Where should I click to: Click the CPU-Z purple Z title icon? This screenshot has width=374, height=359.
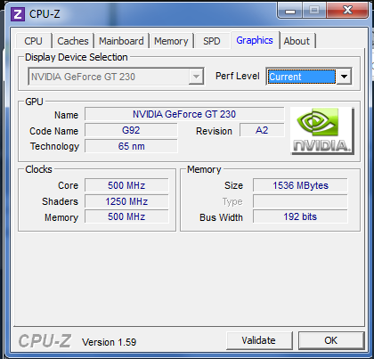pos(18,14)
